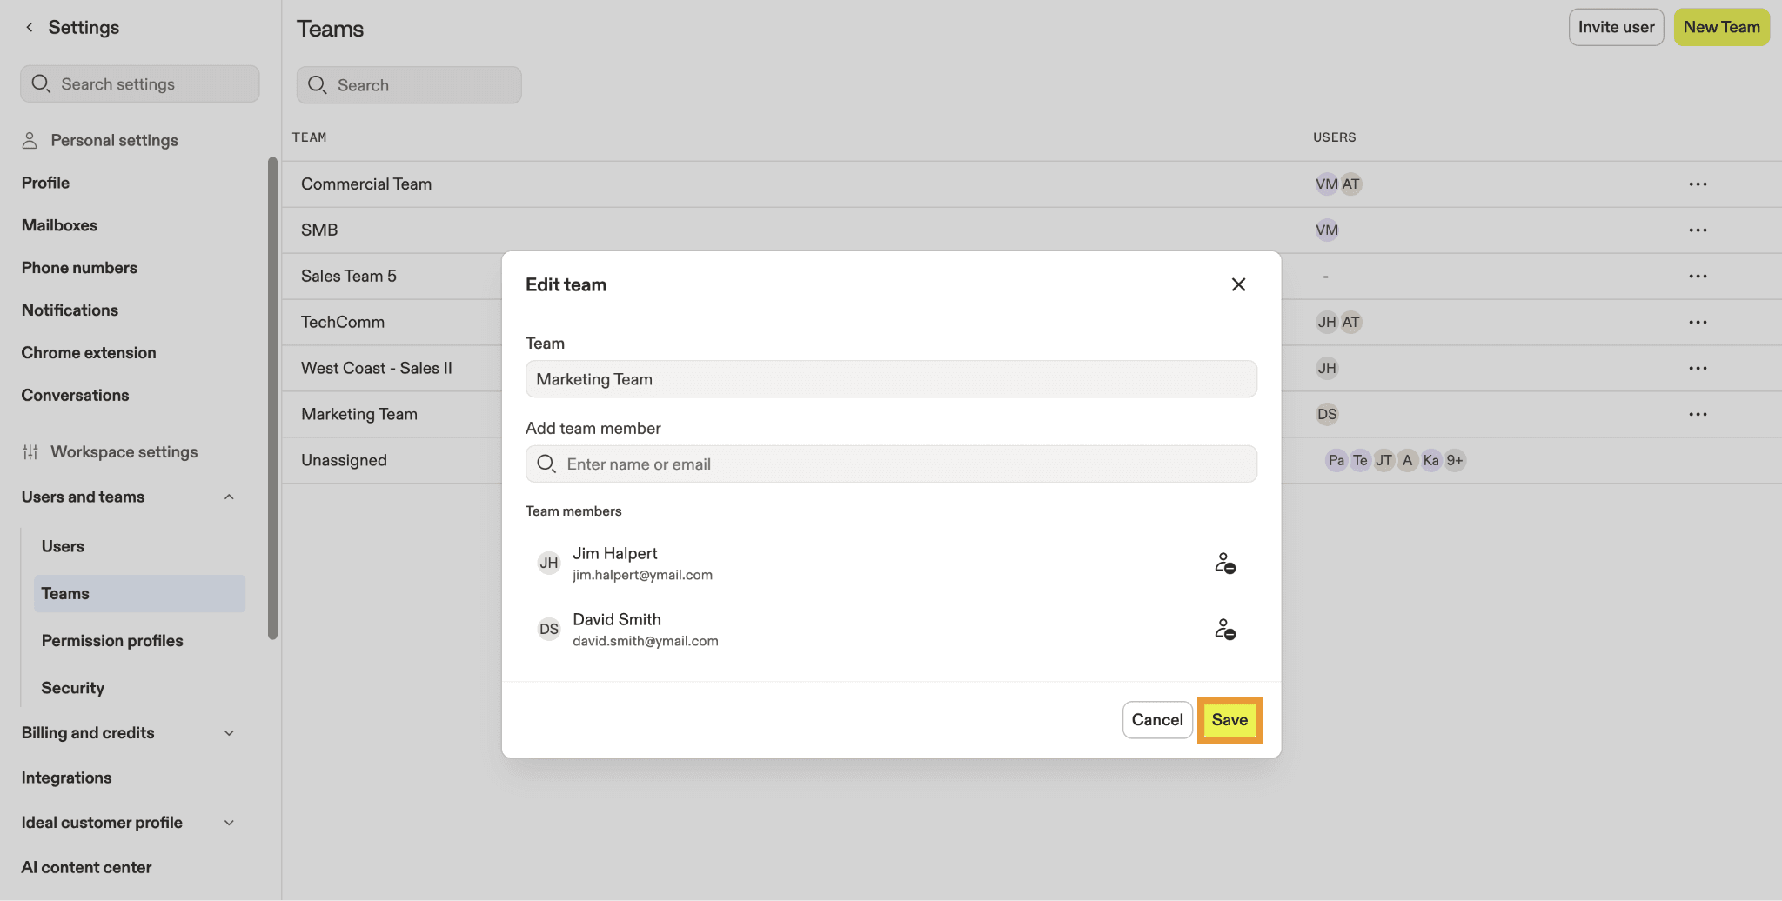This screenshot has height=901, width=1782.
Task: Click the AT avatar in Commercial Team
Action: [x=1350, y=184]
